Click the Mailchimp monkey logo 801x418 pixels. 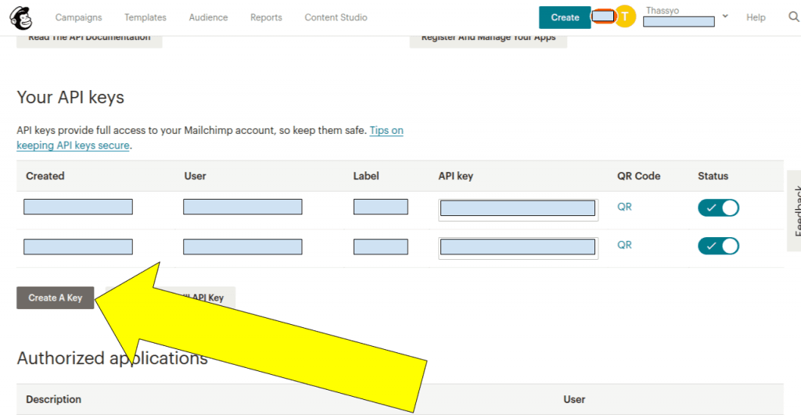(21, 17)
